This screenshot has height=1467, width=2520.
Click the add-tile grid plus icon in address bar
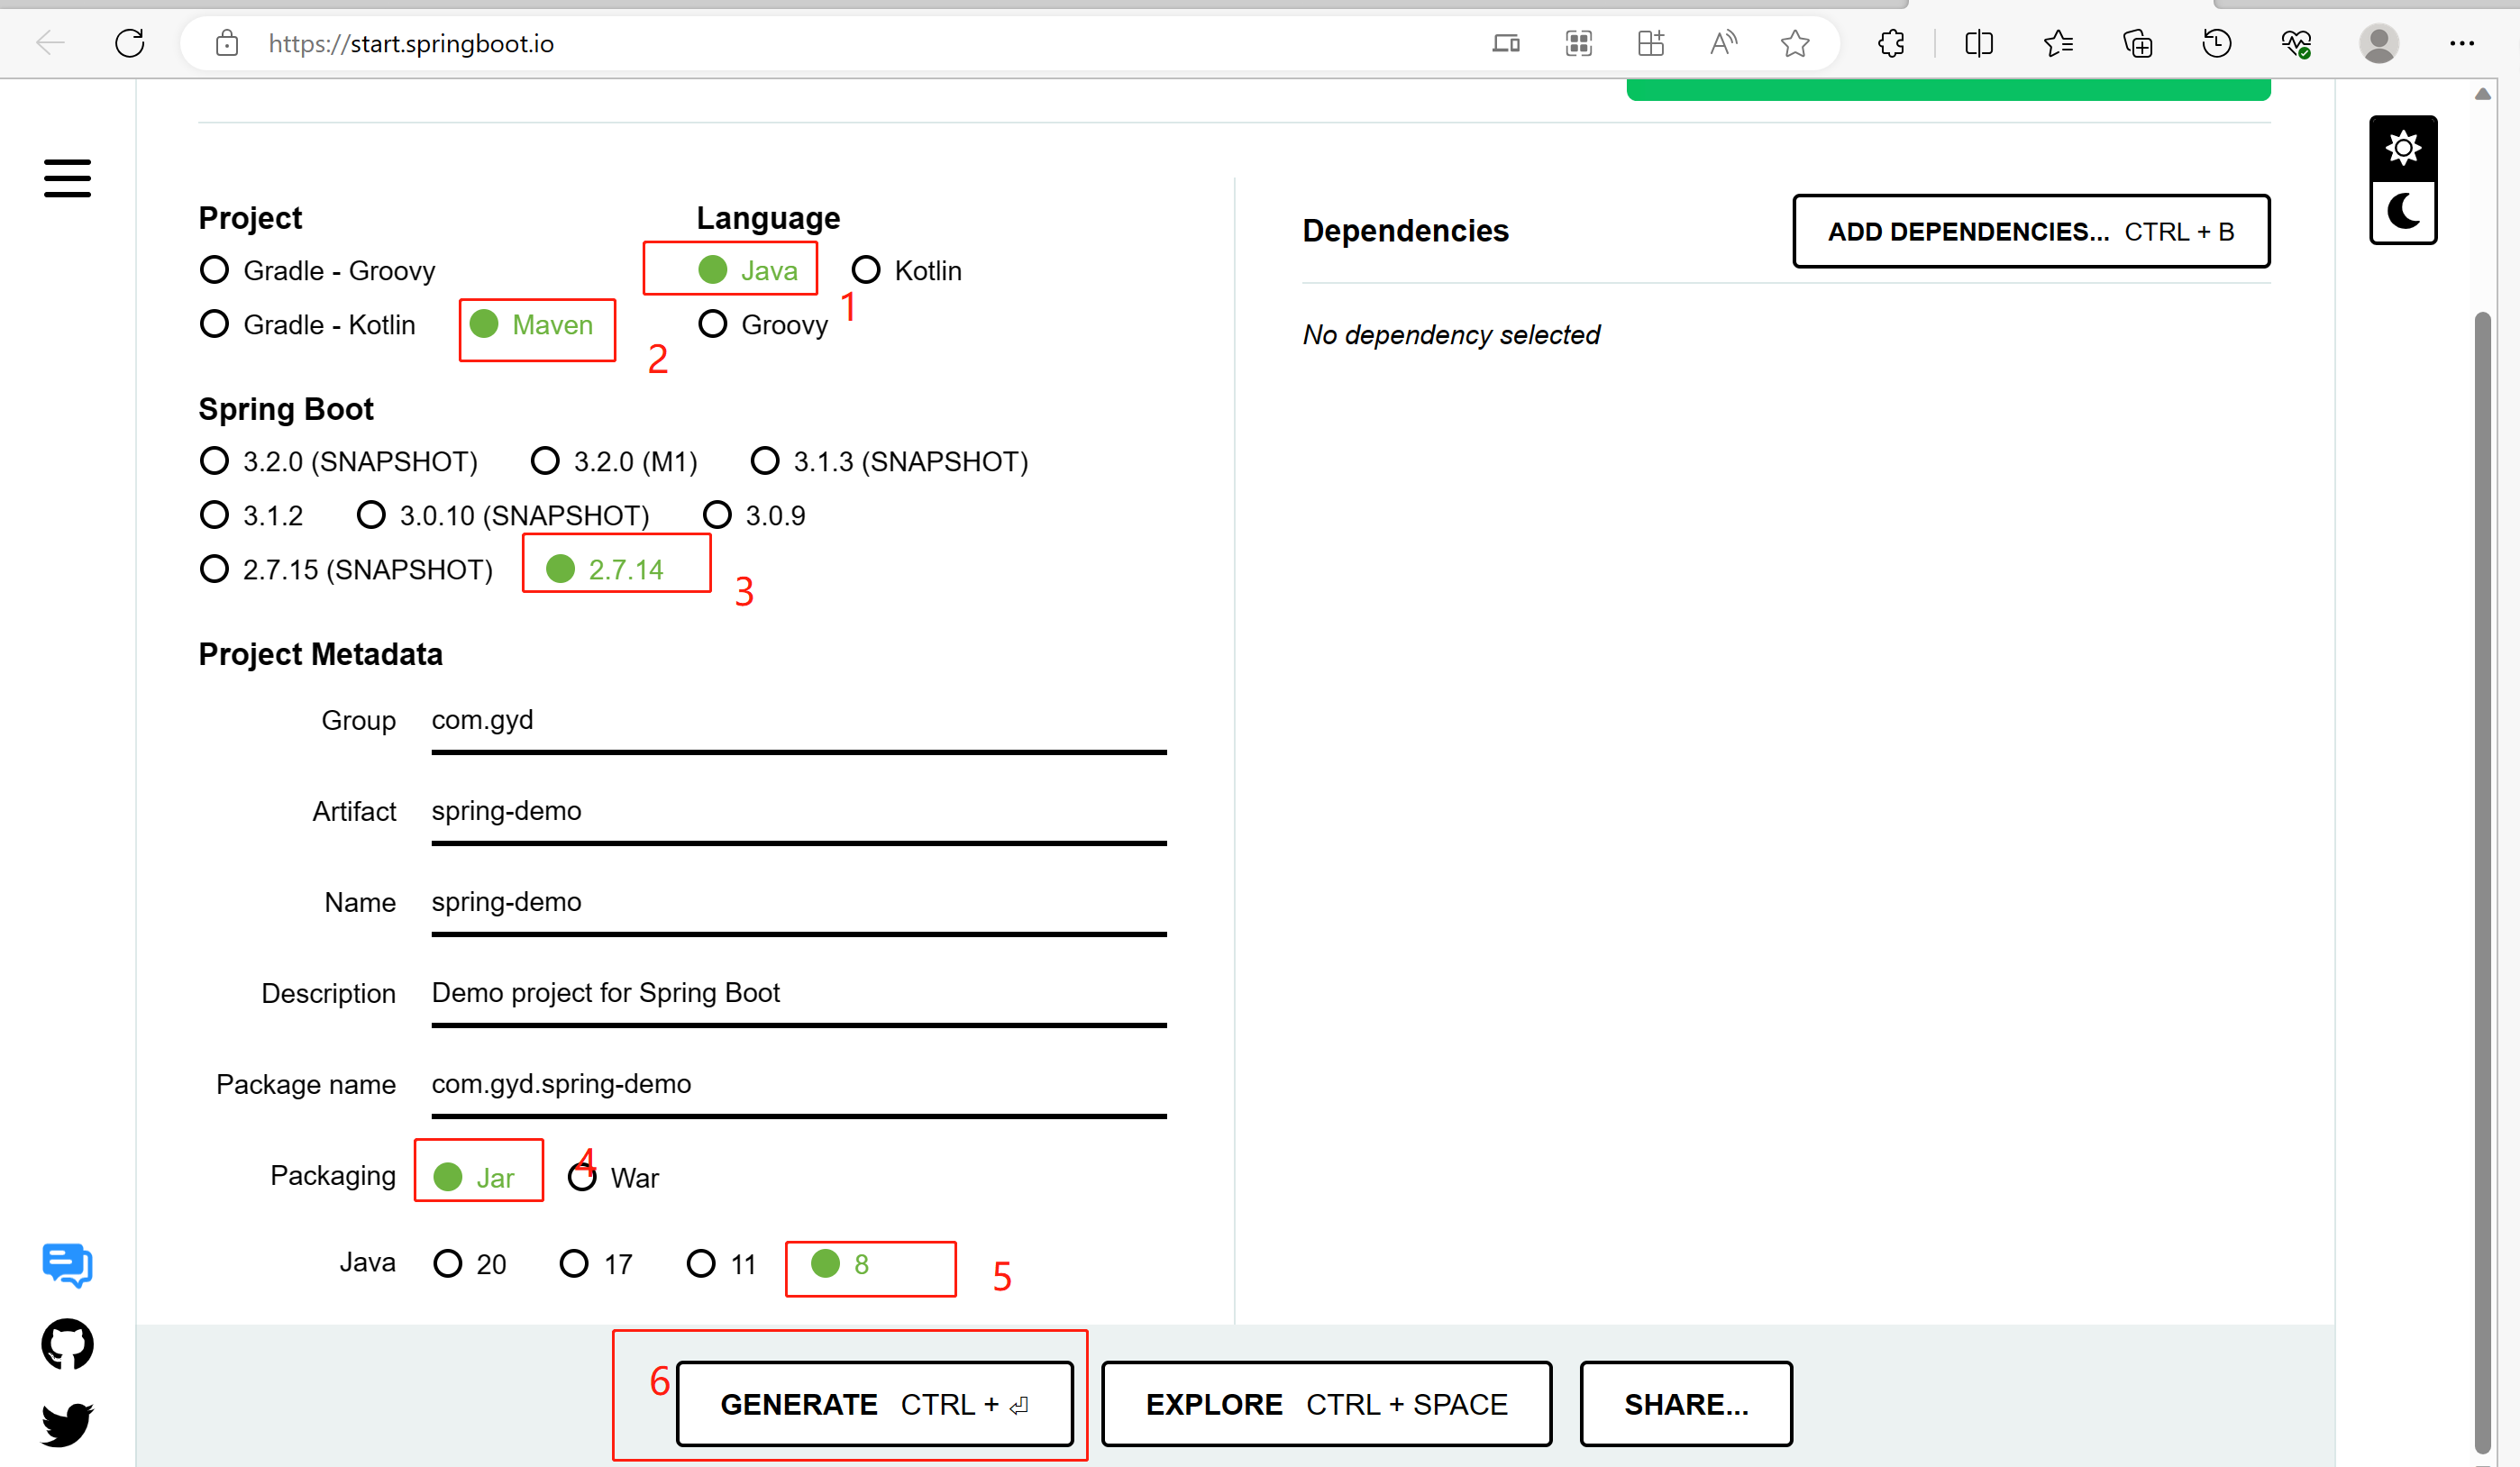[x=1650, y=43]
